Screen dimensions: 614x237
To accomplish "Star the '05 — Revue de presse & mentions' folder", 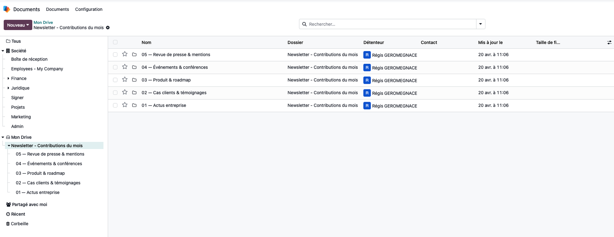I will [125, 54].
